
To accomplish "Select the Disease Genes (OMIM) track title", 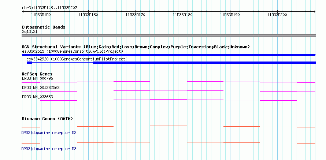I will tap(47, 119).
